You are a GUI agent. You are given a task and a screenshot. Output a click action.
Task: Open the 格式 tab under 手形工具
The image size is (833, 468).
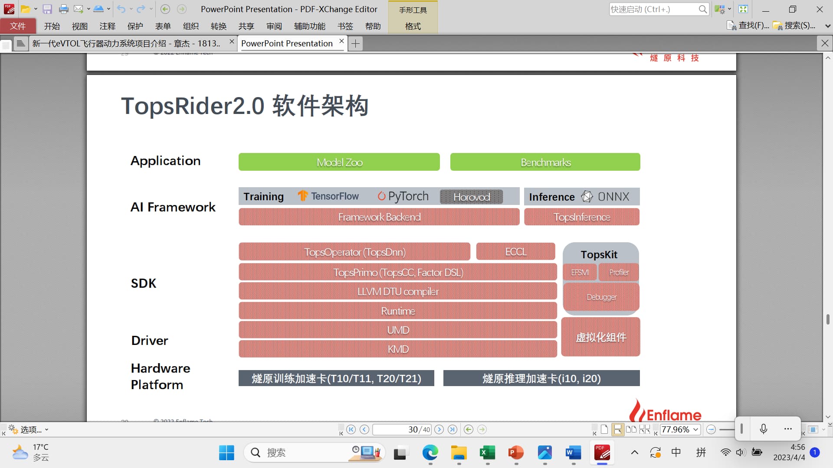[x=413, y=26]
